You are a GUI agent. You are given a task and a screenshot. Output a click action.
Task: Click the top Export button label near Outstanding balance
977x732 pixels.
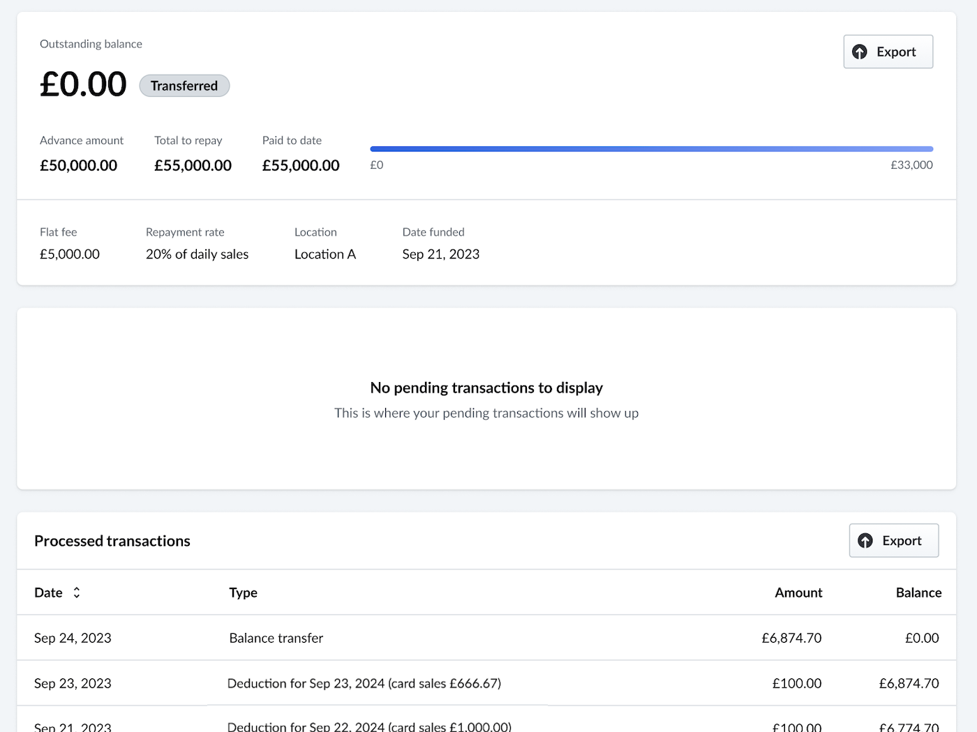[x=896, y=52]
